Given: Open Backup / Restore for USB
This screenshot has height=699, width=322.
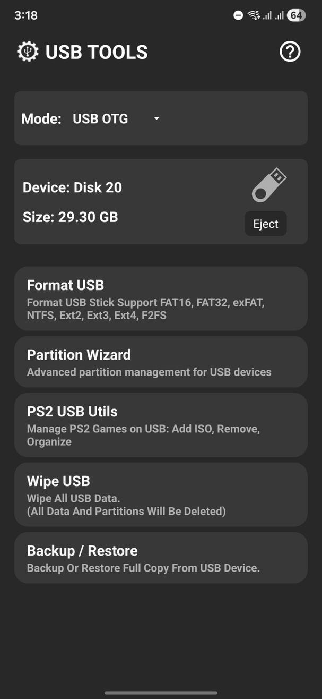Looking at the screenshot, I should 161,557.
